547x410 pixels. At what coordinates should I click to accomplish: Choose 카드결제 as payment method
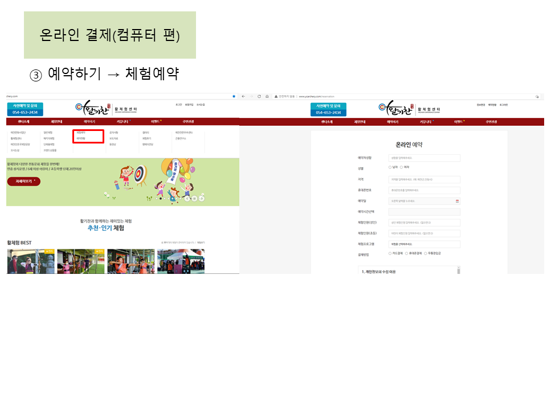pyautogui.click(x=390, y=253)
